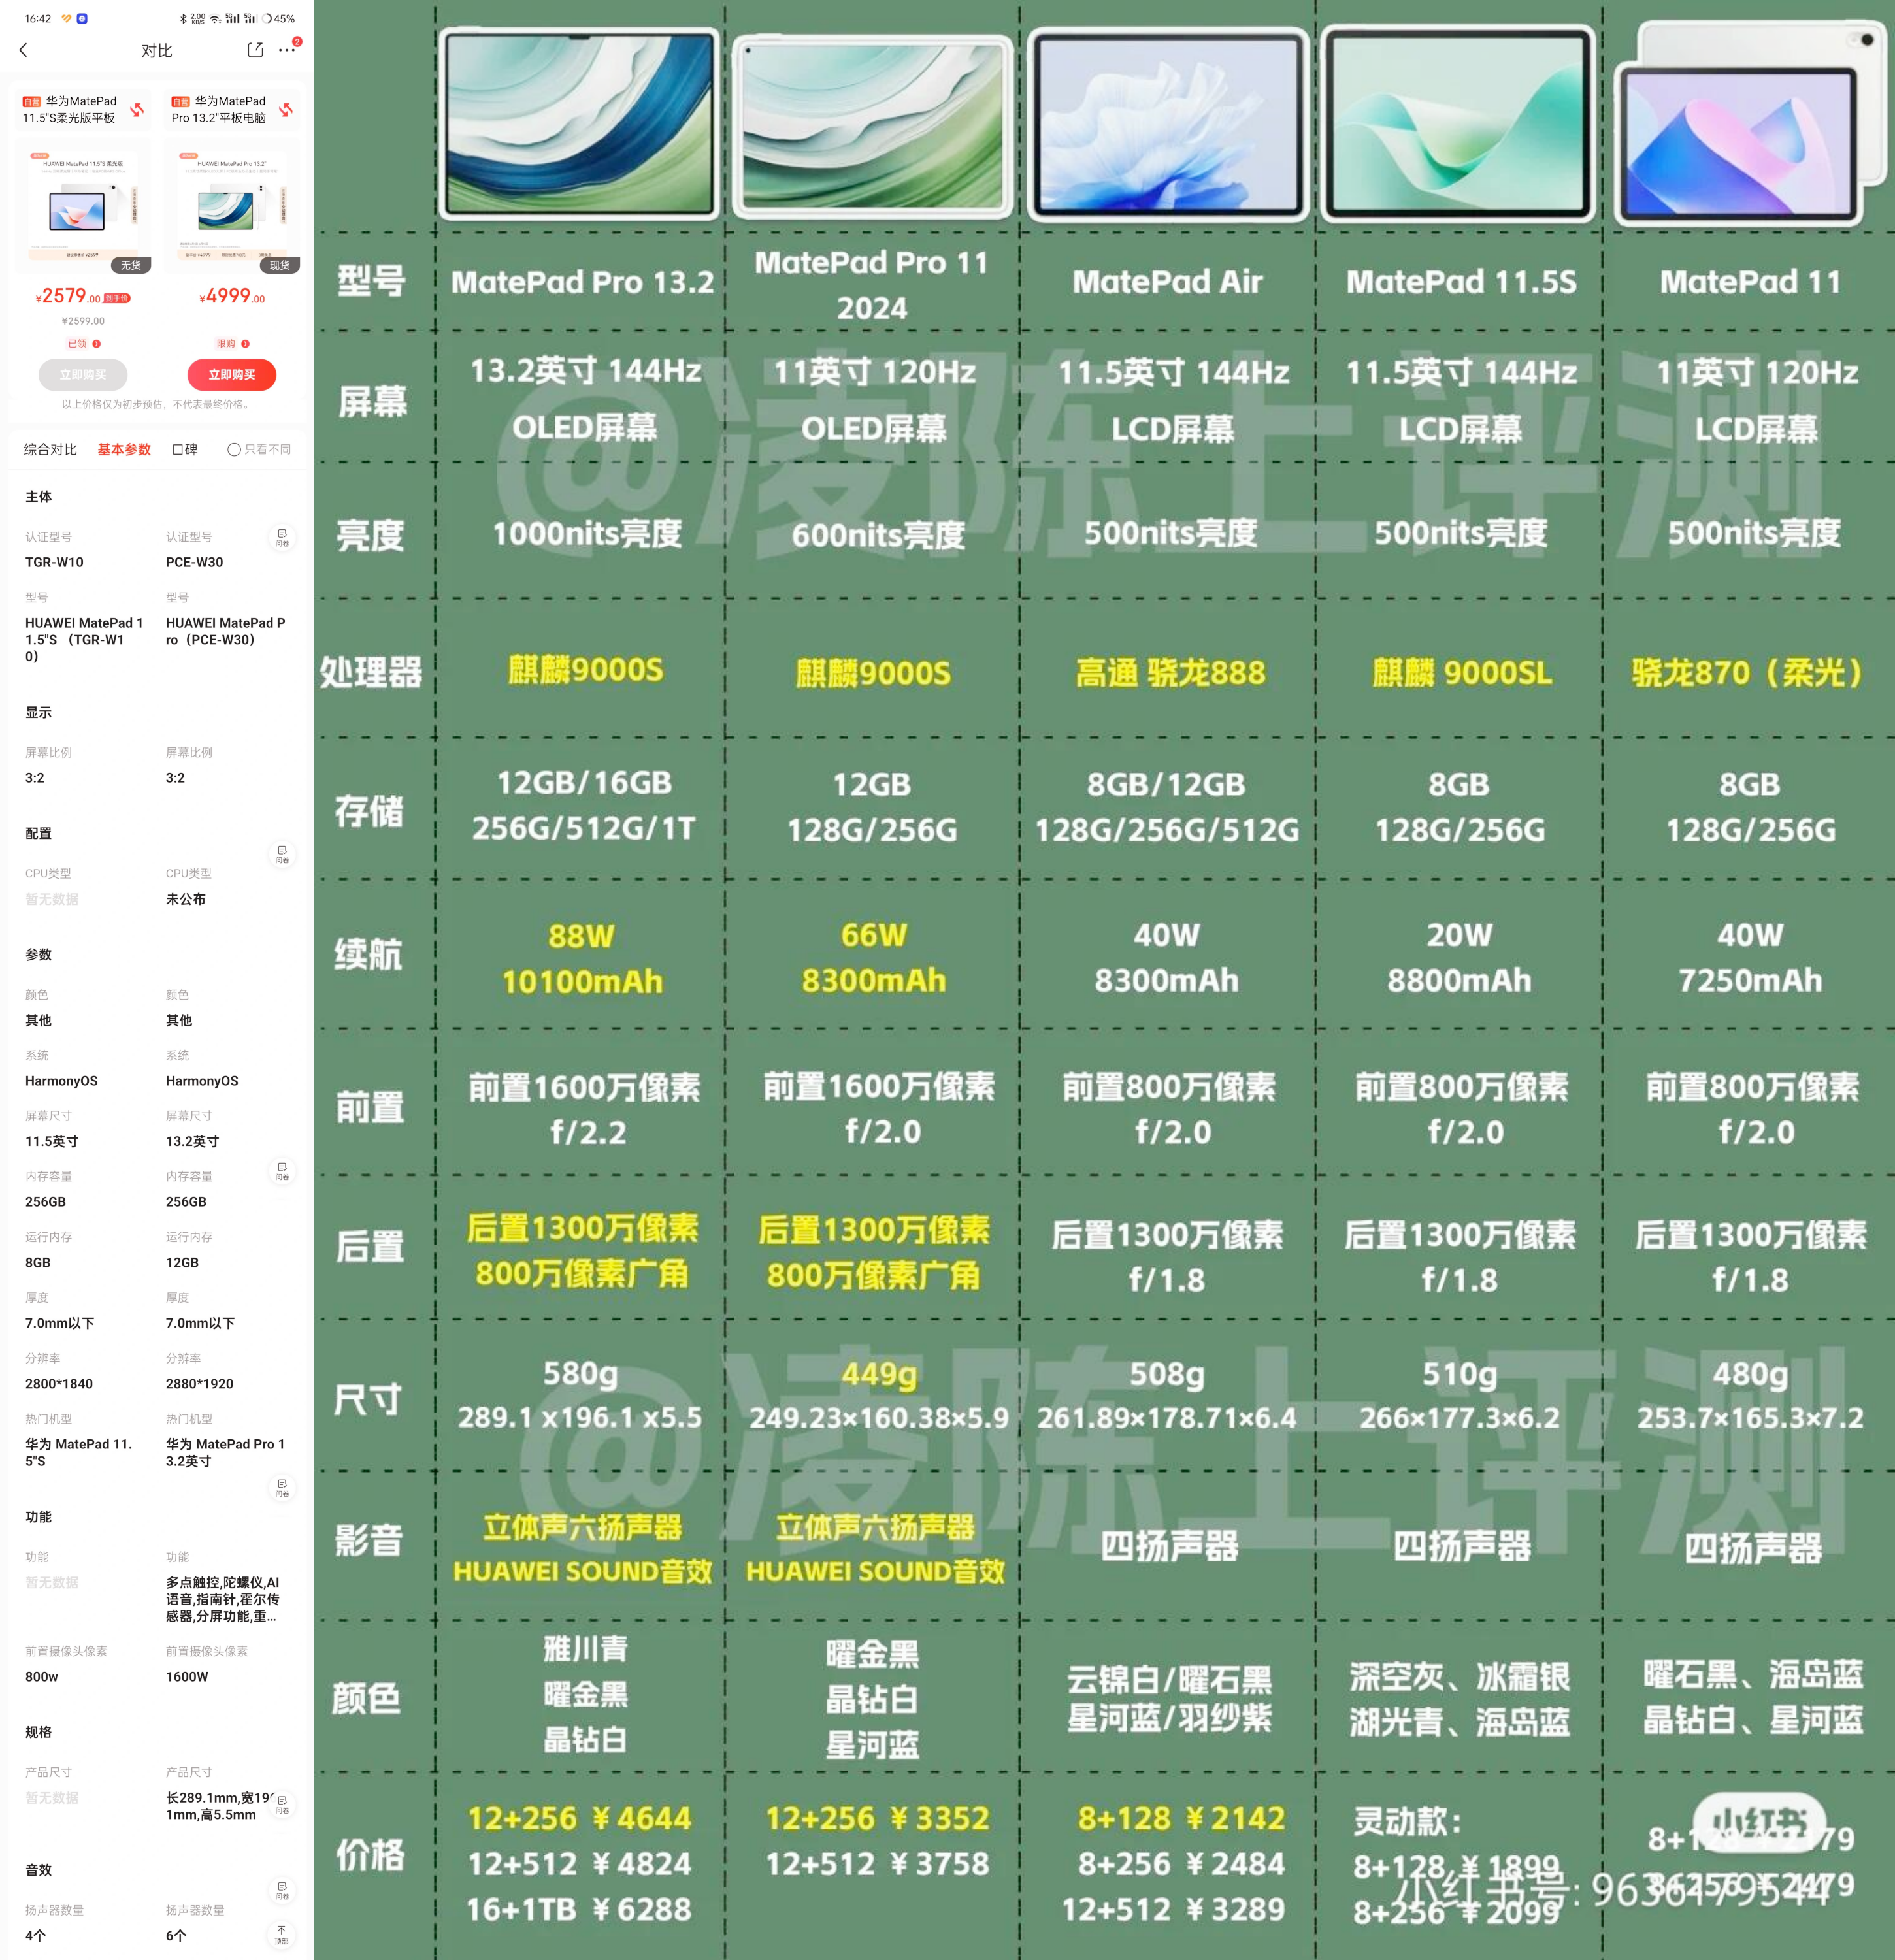Tap the 限购 label
Image resolution: width=1895 pixels, height=1960 pixels.
(x=226, y=343)
